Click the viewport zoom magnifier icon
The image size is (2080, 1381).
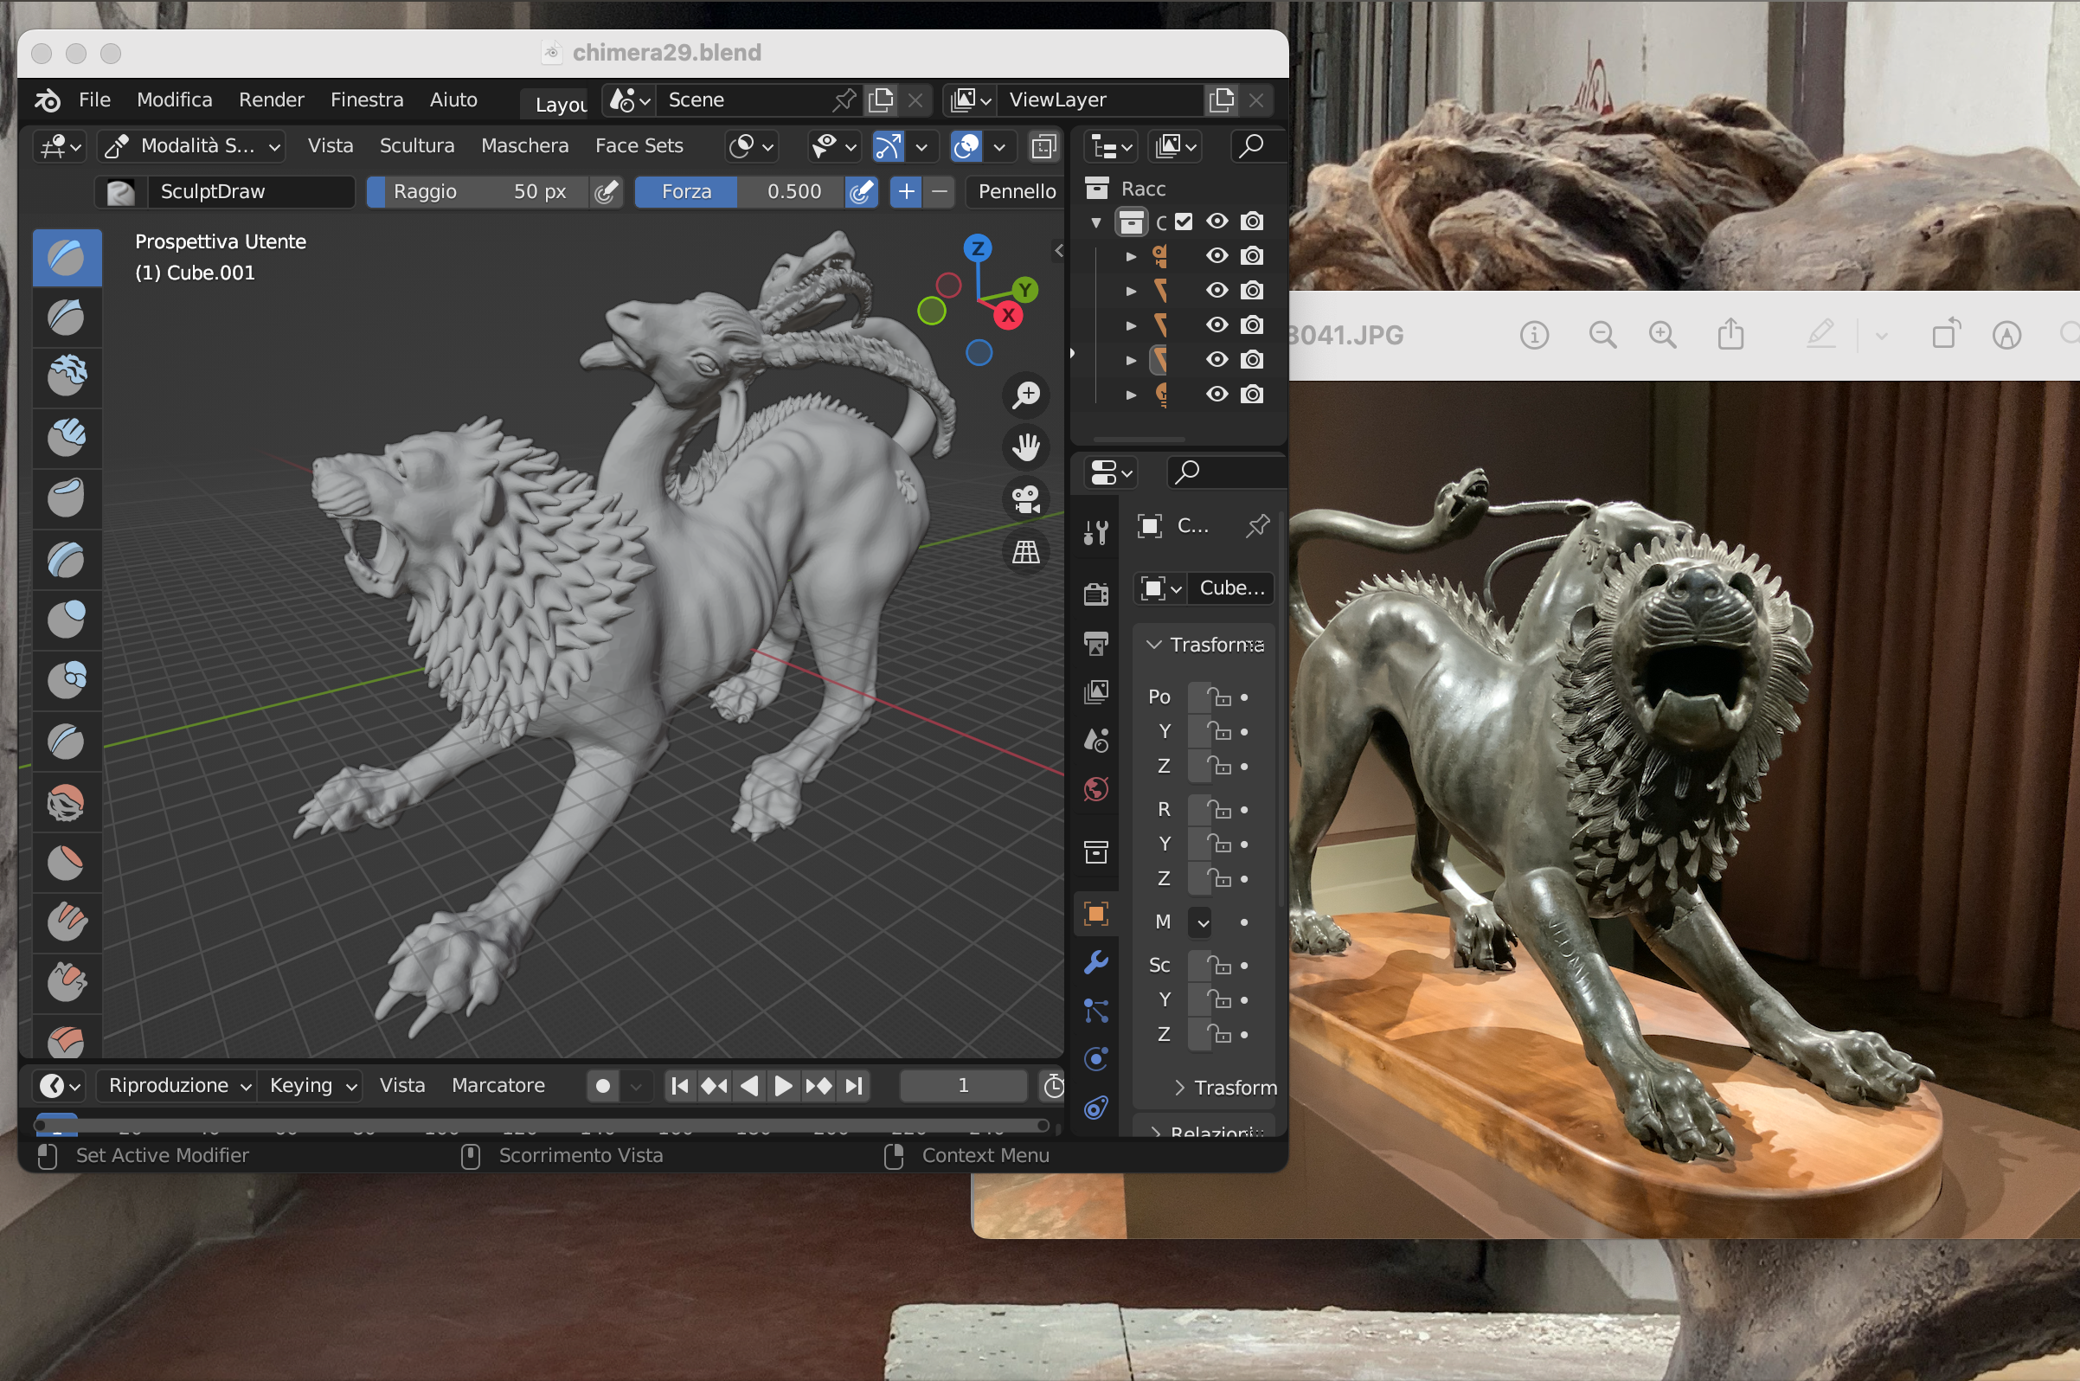[1026, 395]
